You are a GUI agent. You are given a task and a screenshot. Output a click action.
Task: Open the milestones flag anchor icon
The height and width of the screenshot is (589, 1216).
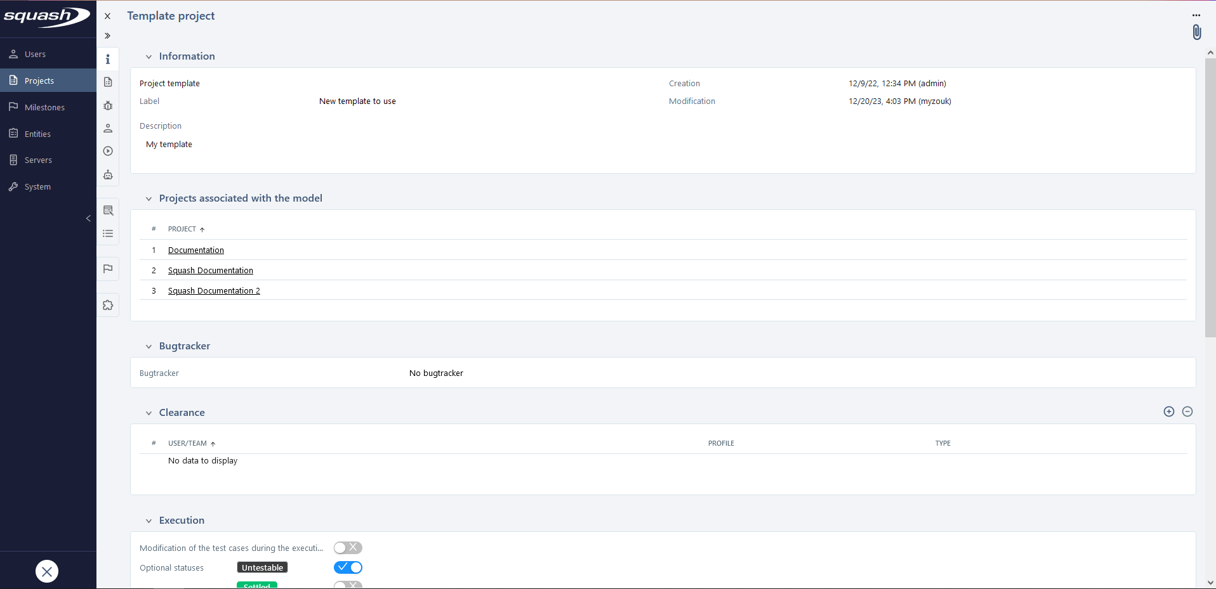(108, 269)
